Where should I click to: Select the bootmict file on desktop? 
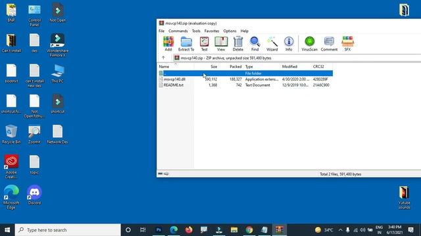pyautogui.click(x=11, y=73)
